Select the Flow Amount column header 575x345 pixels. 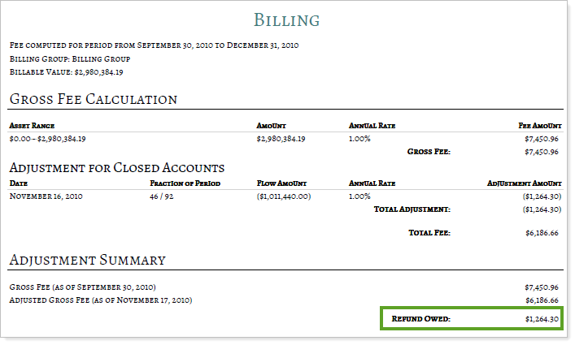(279, 183)
